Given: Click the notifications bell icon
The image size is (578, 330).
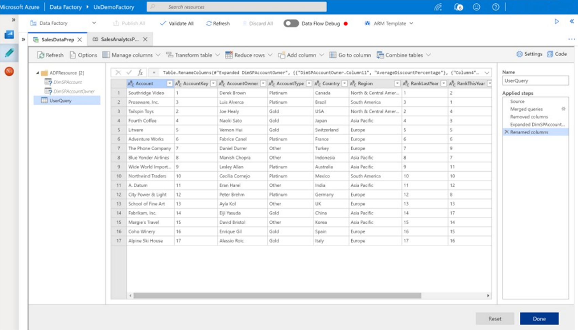Looking at the screenshot, I should (x=458, y=7).
